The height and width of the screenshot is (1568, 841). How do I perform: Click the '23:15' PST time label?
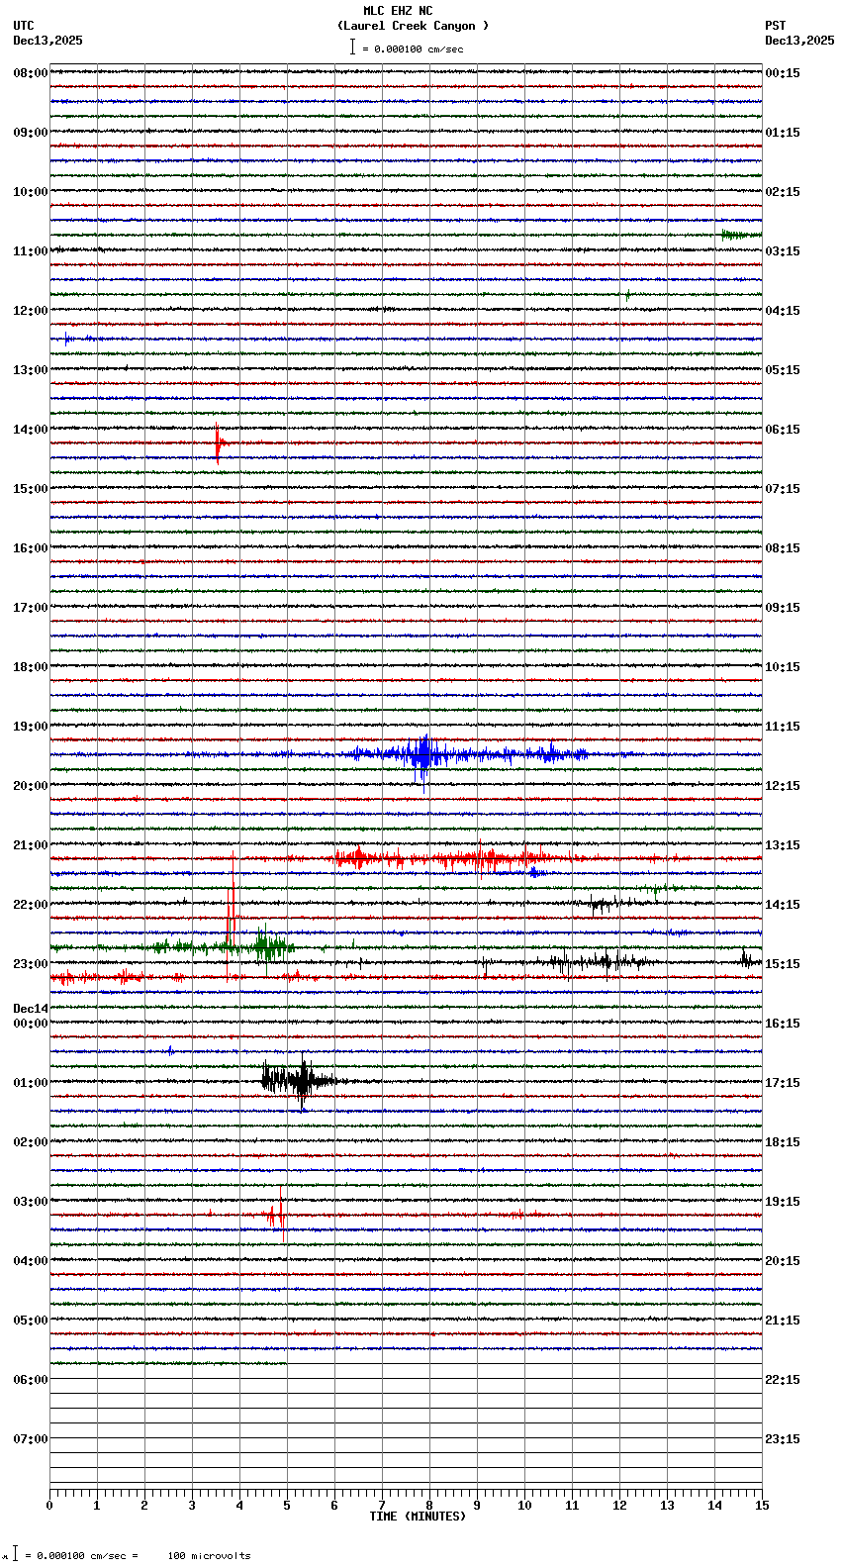click(x=782, y=1439)
